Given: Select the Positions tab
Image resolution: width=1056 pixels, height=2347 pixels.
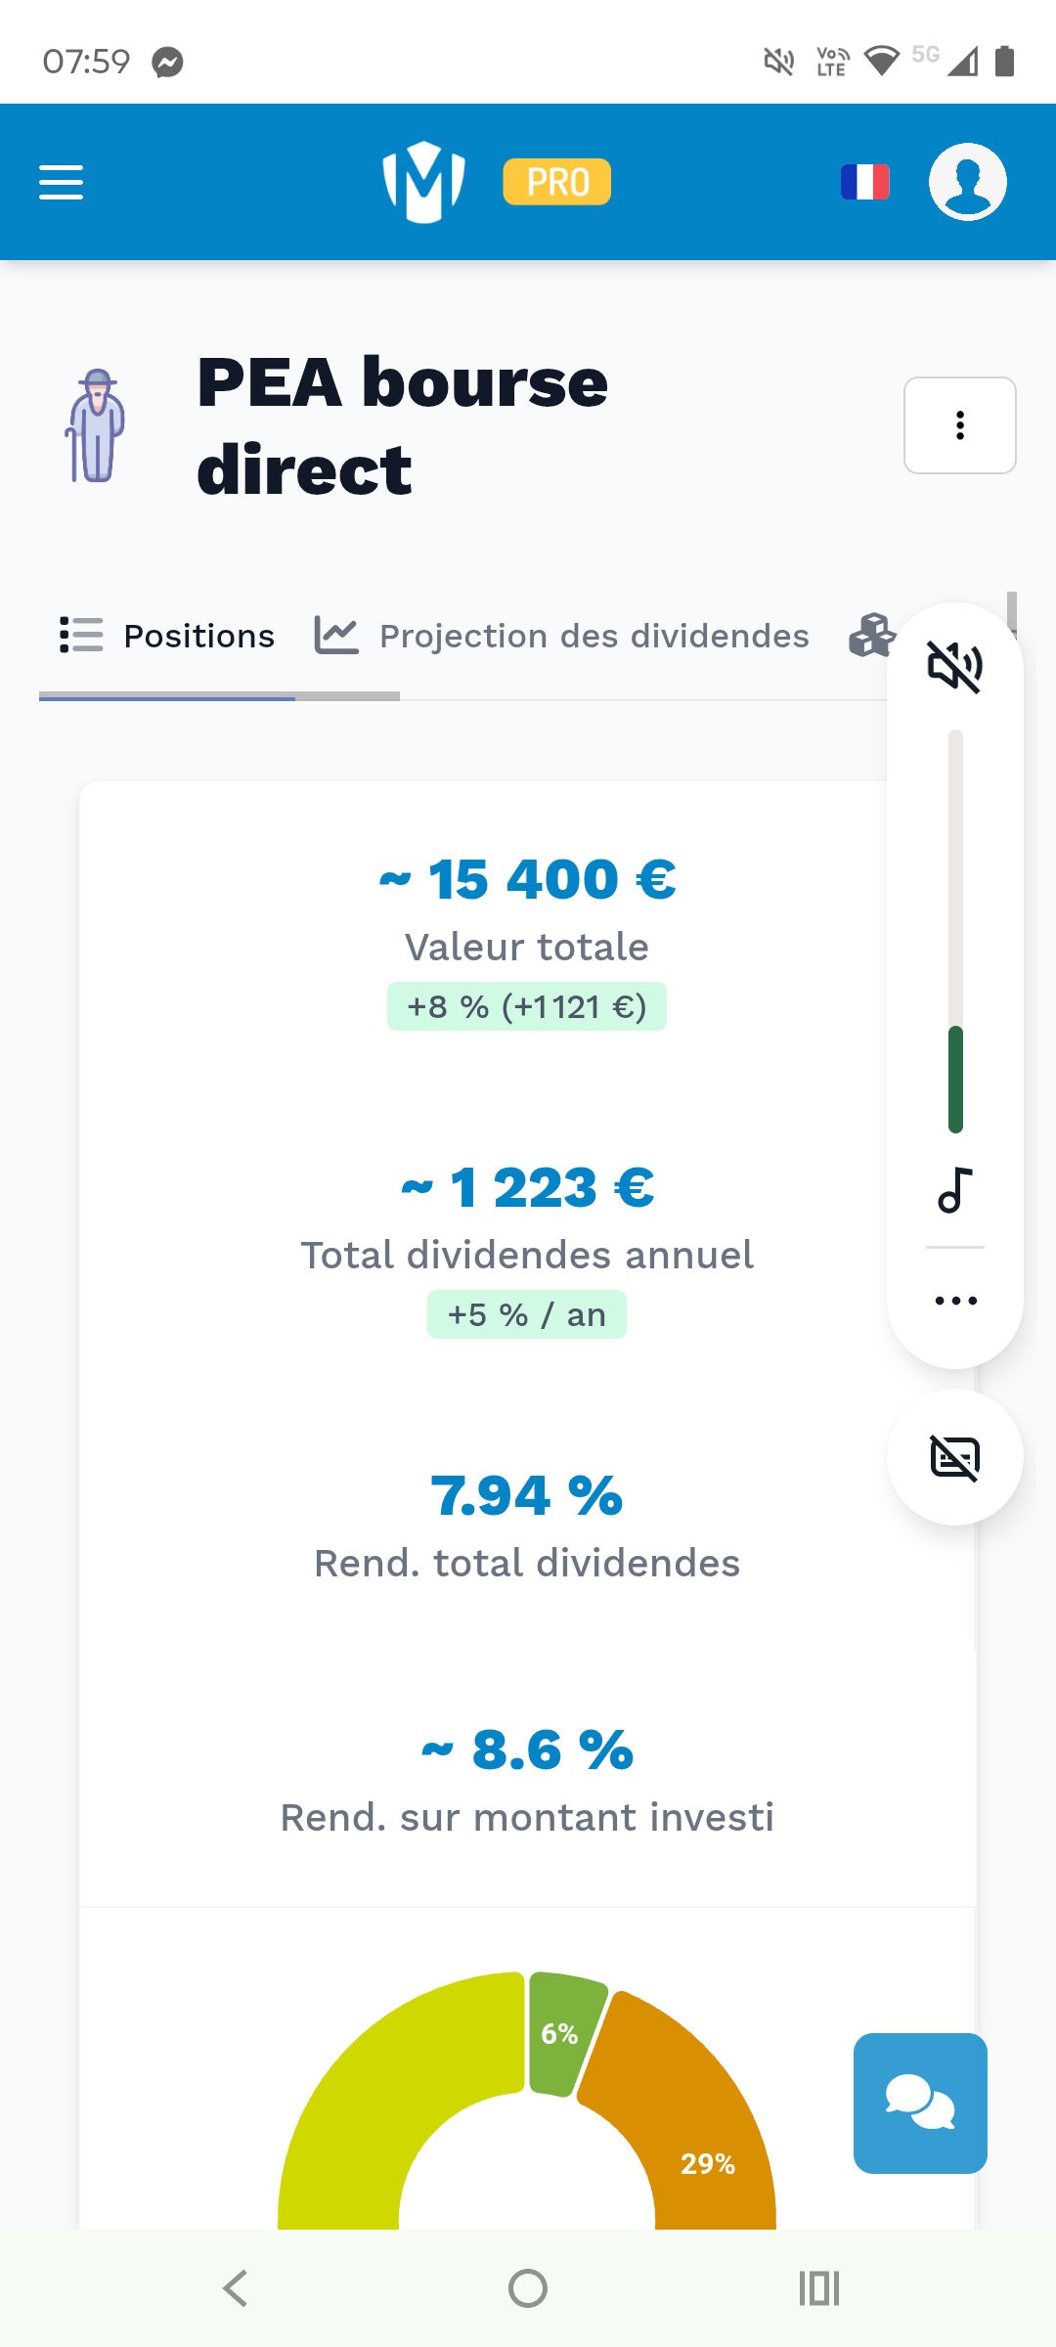Looking at the screenshot, I should point(167,637).
